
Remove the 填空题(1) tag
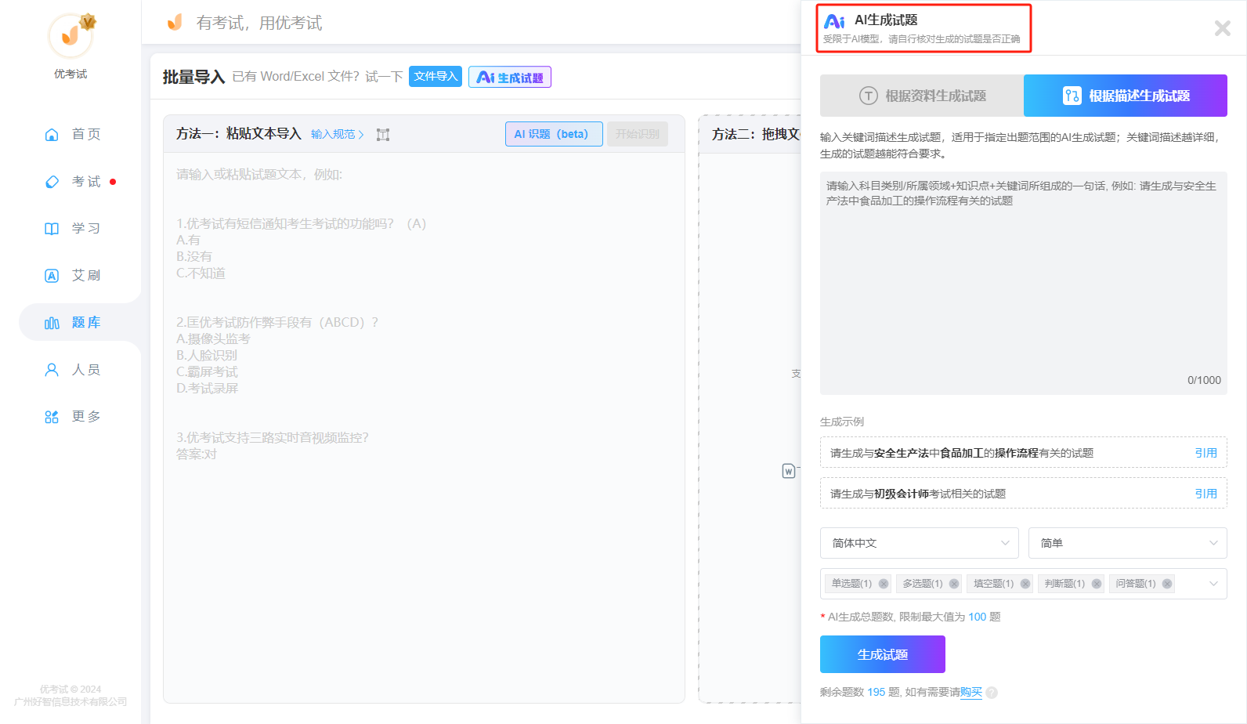(1025, 584)
